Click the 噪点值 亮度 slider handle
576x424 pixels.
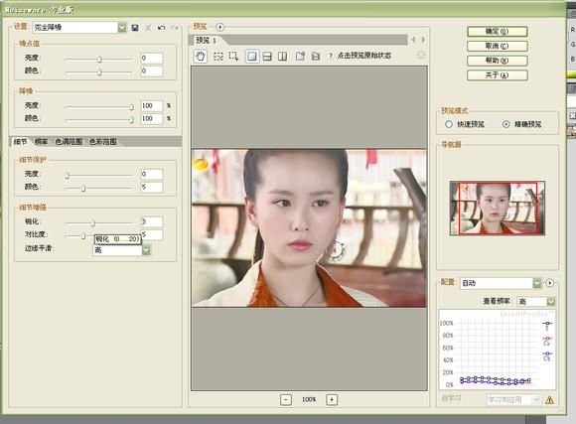(99, 60)
